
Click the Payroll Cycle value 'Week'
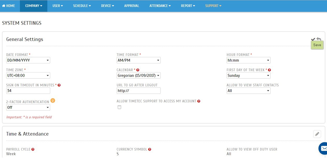click(11, 154)
